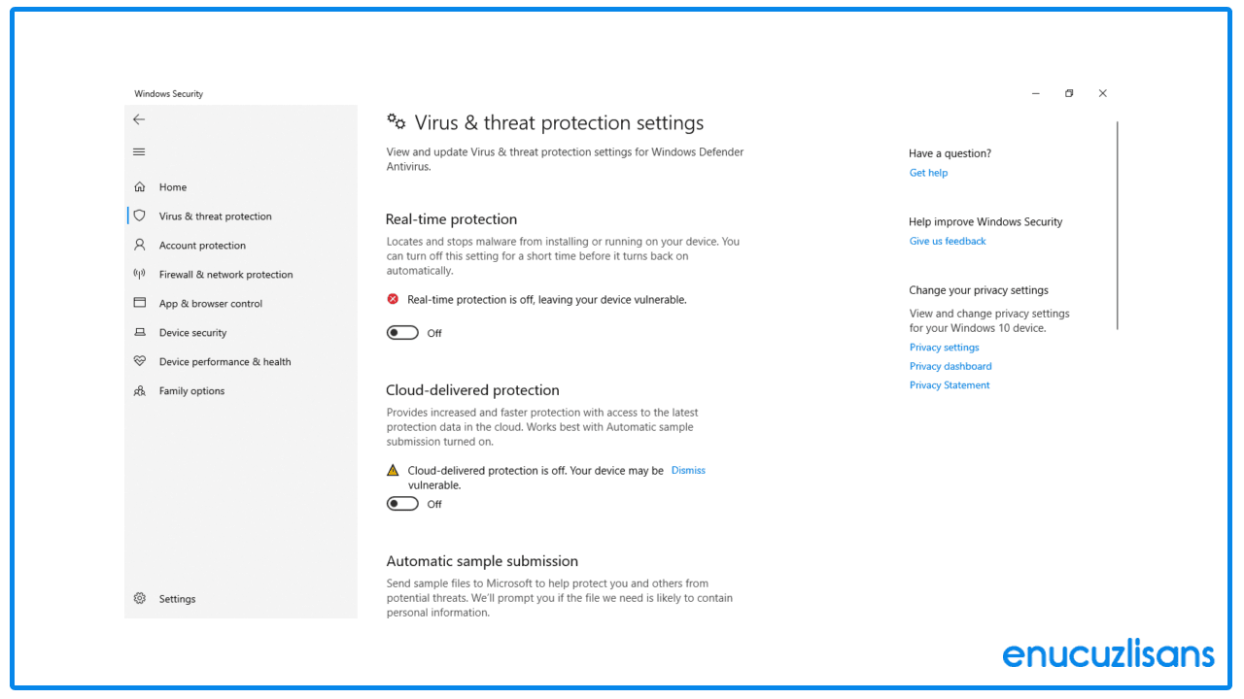Click the Get help link
The image size is (1244, 699).
[928, 172]
